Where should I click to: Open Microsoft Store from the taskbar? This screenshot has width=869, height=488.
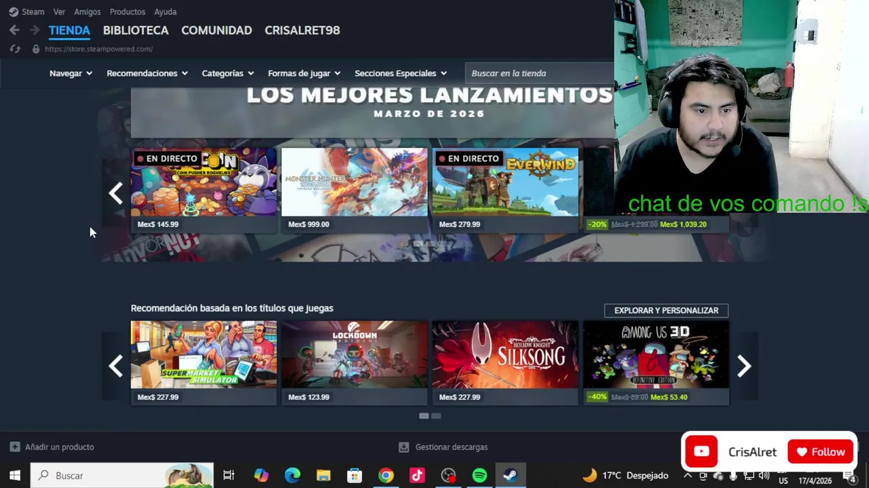[x=354, y=475]
